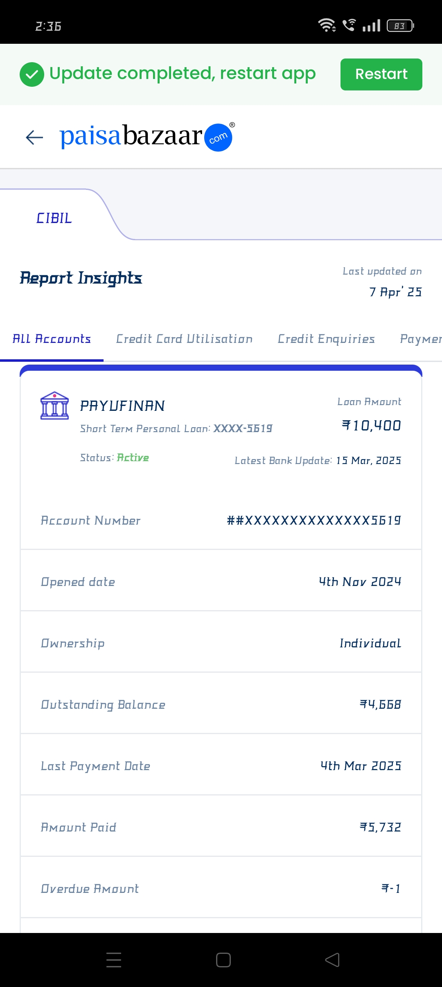Screen dimensions: 442x987
Task: Tap the ₹10,400 loan amount
Action: click(372, 426)
